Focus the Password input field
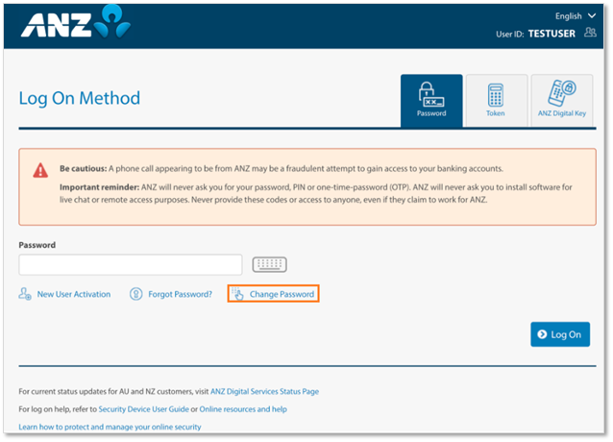Viewport: 613px width, 442px height. click(x=131, y=265)
